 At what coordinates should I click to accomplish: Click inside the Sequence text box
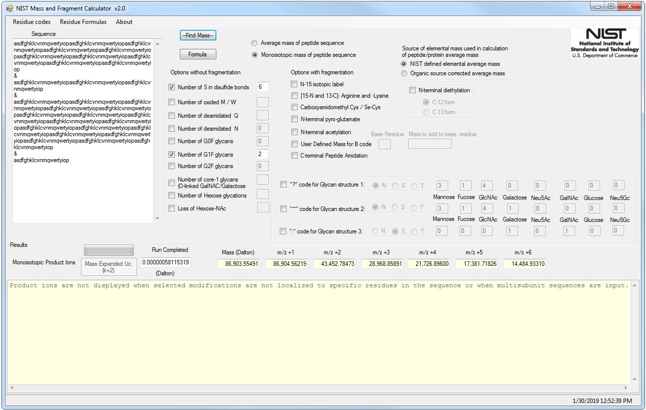coord(83,131)
